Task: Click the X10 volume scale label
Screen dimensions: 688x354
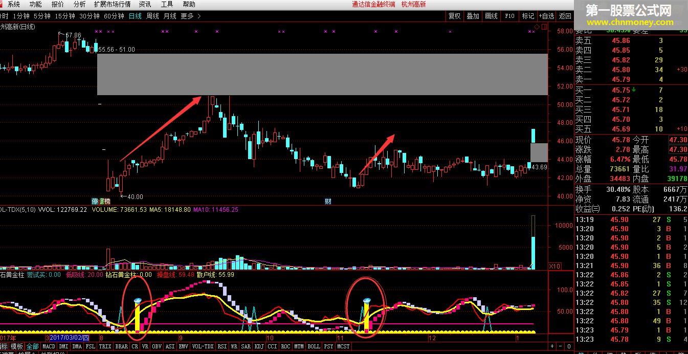Action: point(554,266)
